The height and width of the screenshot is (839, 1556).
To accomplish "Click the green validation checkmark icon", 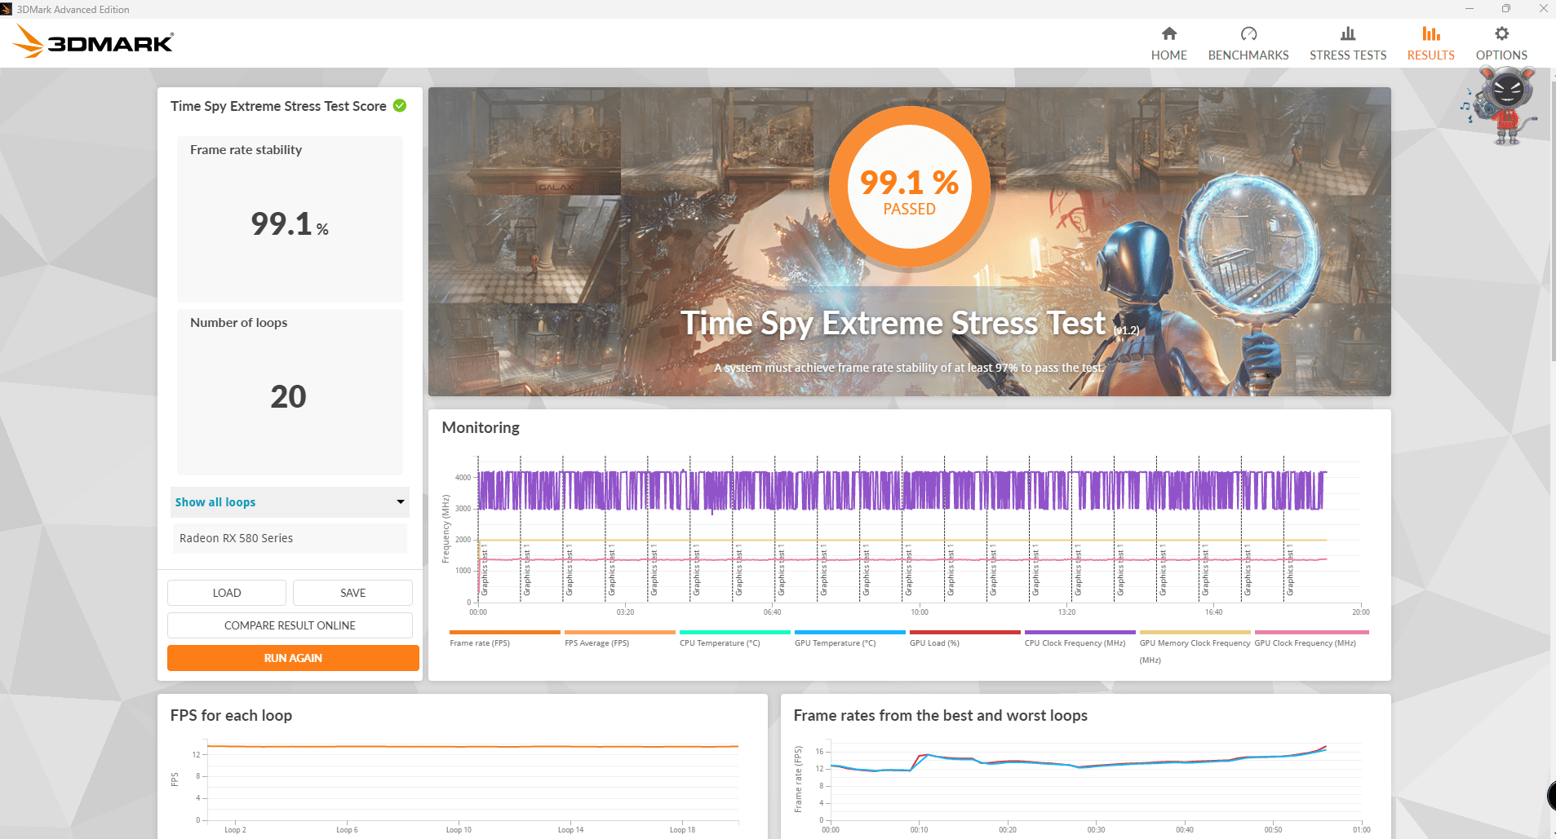I will (400, 106).
